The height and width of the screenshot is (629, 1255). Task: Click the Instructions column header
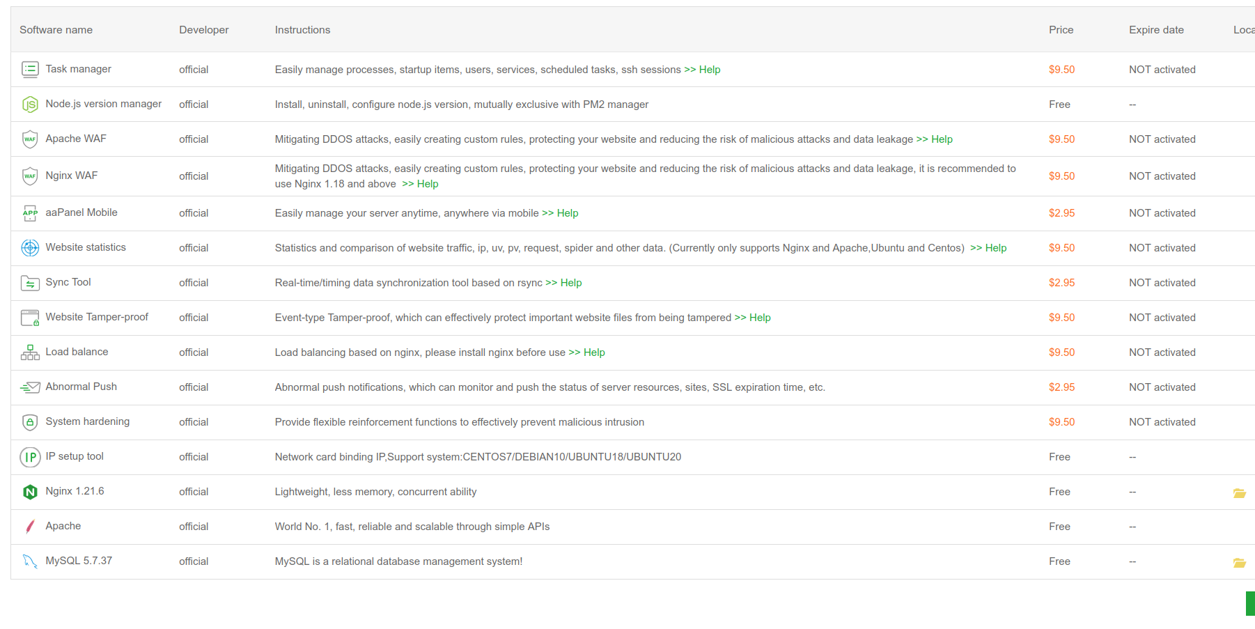pos(302,30)
